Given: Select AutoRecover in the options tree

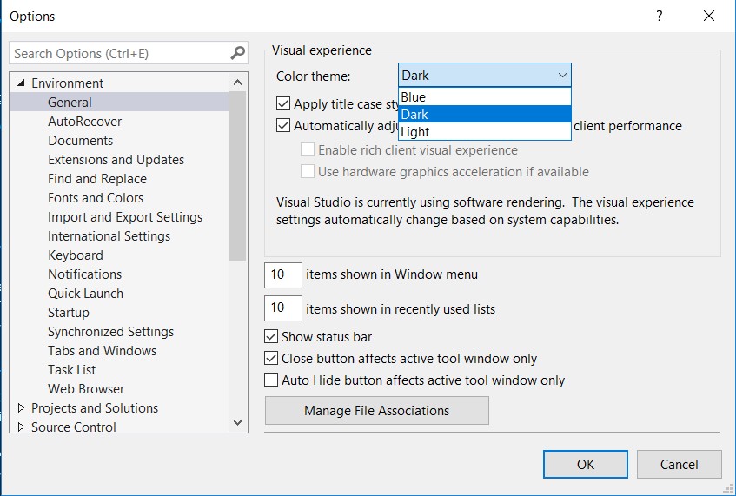Looking at the screenshot, I should tap(85, 121).
